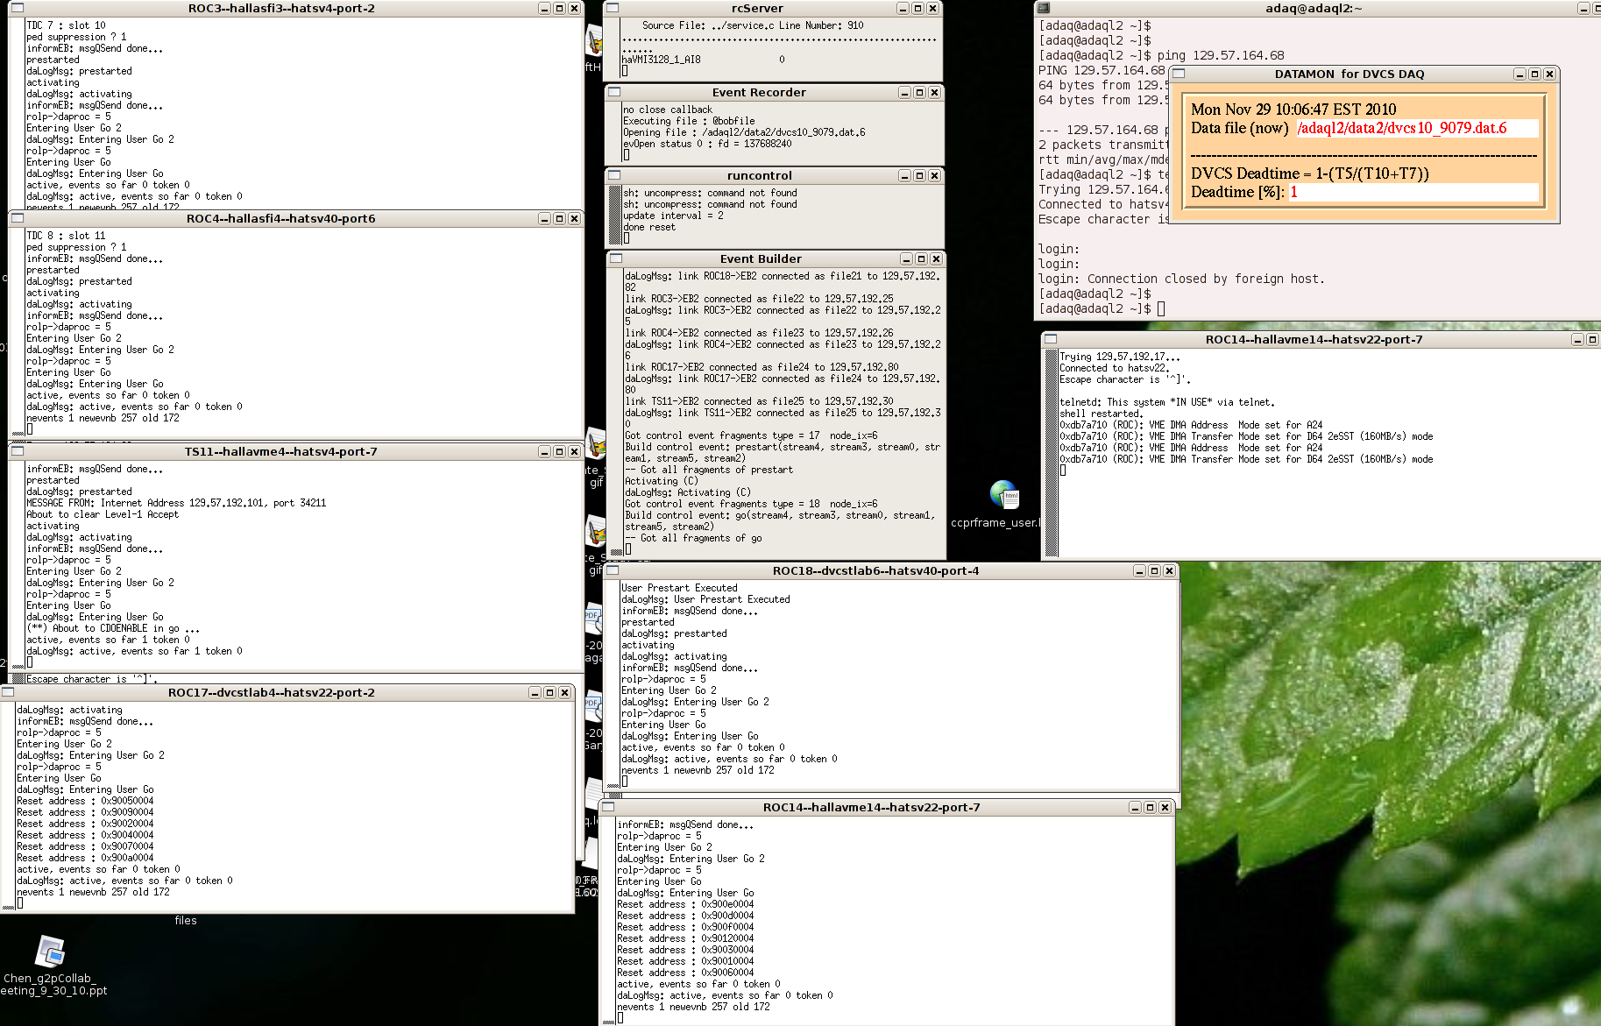
Task: Click 'TDC 8 : slot 11' in ROC4 window
Action: coord(66,236)
